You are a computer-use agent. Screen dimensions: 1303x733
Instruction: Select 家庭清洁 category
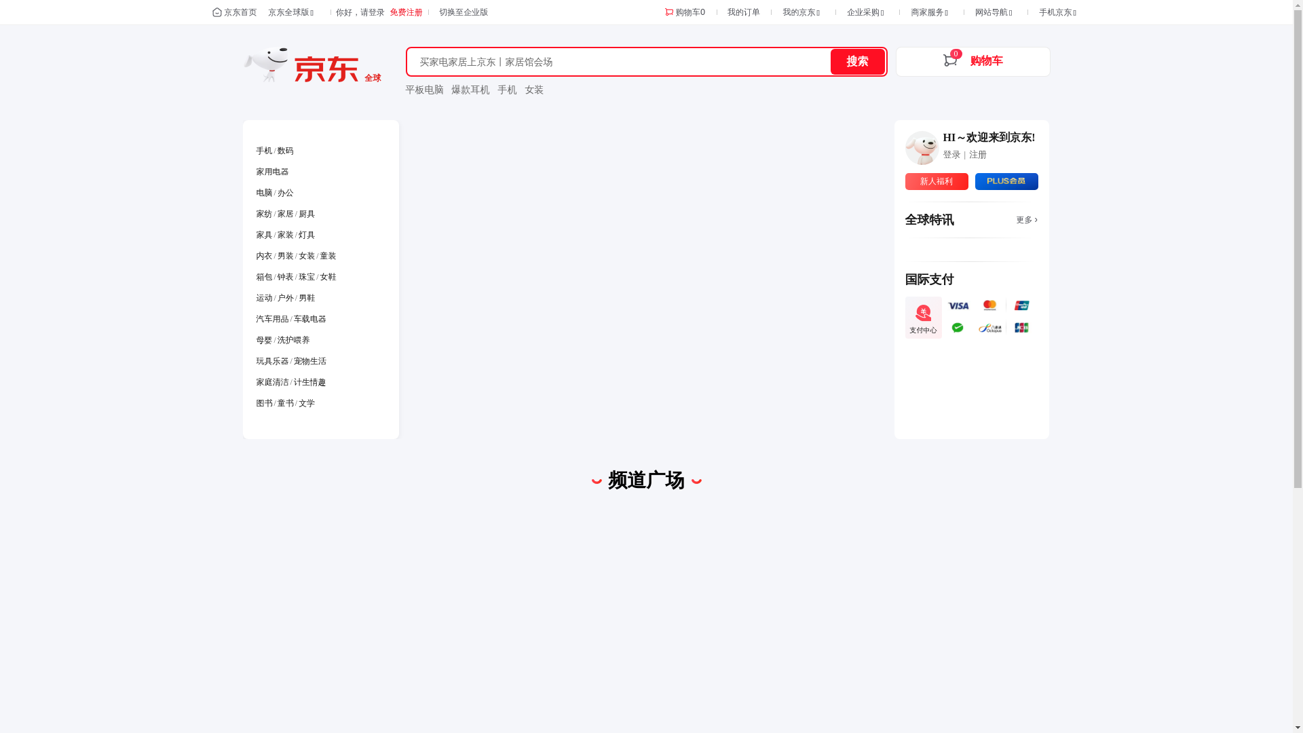click(x=272, y=382)
